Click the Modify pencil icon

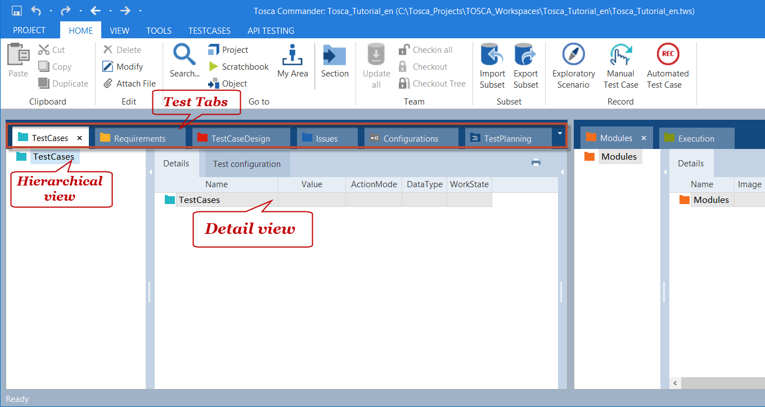[x=108, y=66]
